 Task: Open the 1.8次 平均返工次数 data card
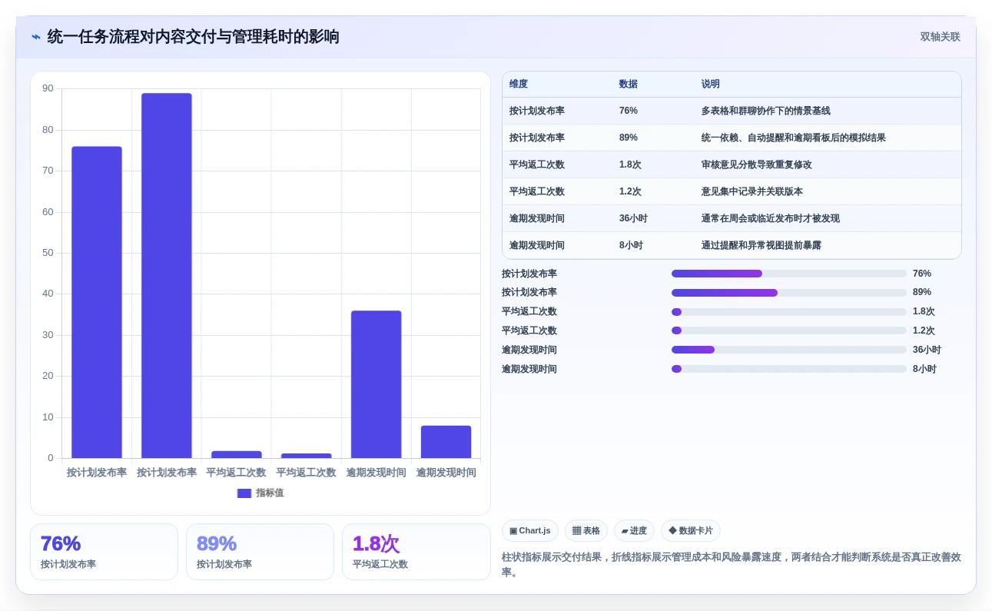pos(416,552)
